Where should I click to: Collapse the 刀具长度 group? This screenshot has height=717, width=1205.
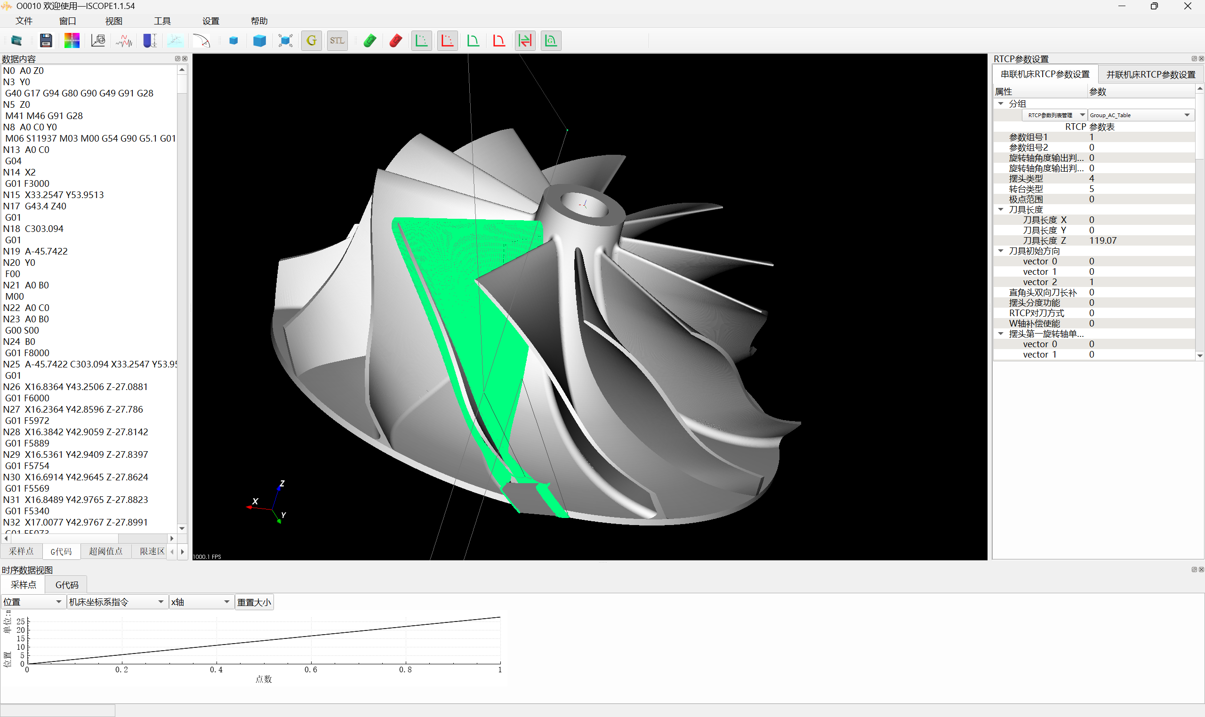pyautogui.click(x=1001, y=209)
